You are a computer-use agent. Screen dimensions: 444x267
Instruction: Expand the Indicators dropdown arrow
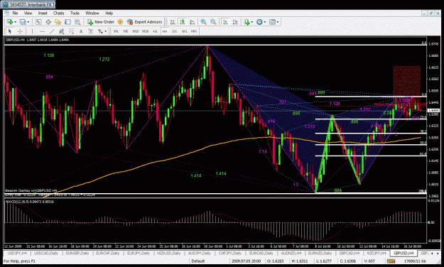(252, 22)
